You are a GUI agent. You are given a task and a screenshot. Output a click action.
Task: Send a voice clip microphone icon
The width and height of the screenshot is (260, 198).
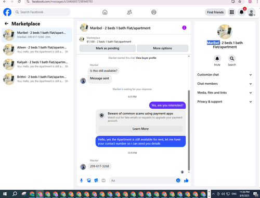pos(82,180)
